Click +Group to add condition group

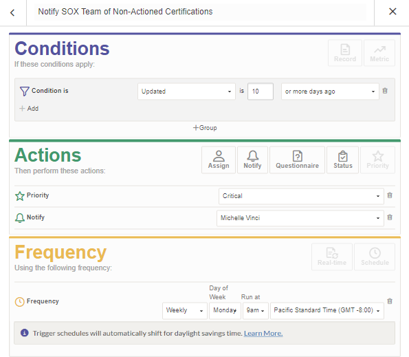click(205, 128)
